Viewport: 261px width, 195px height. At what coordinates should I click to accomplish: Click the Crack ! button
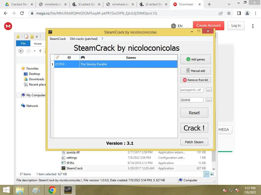[194, 128]
